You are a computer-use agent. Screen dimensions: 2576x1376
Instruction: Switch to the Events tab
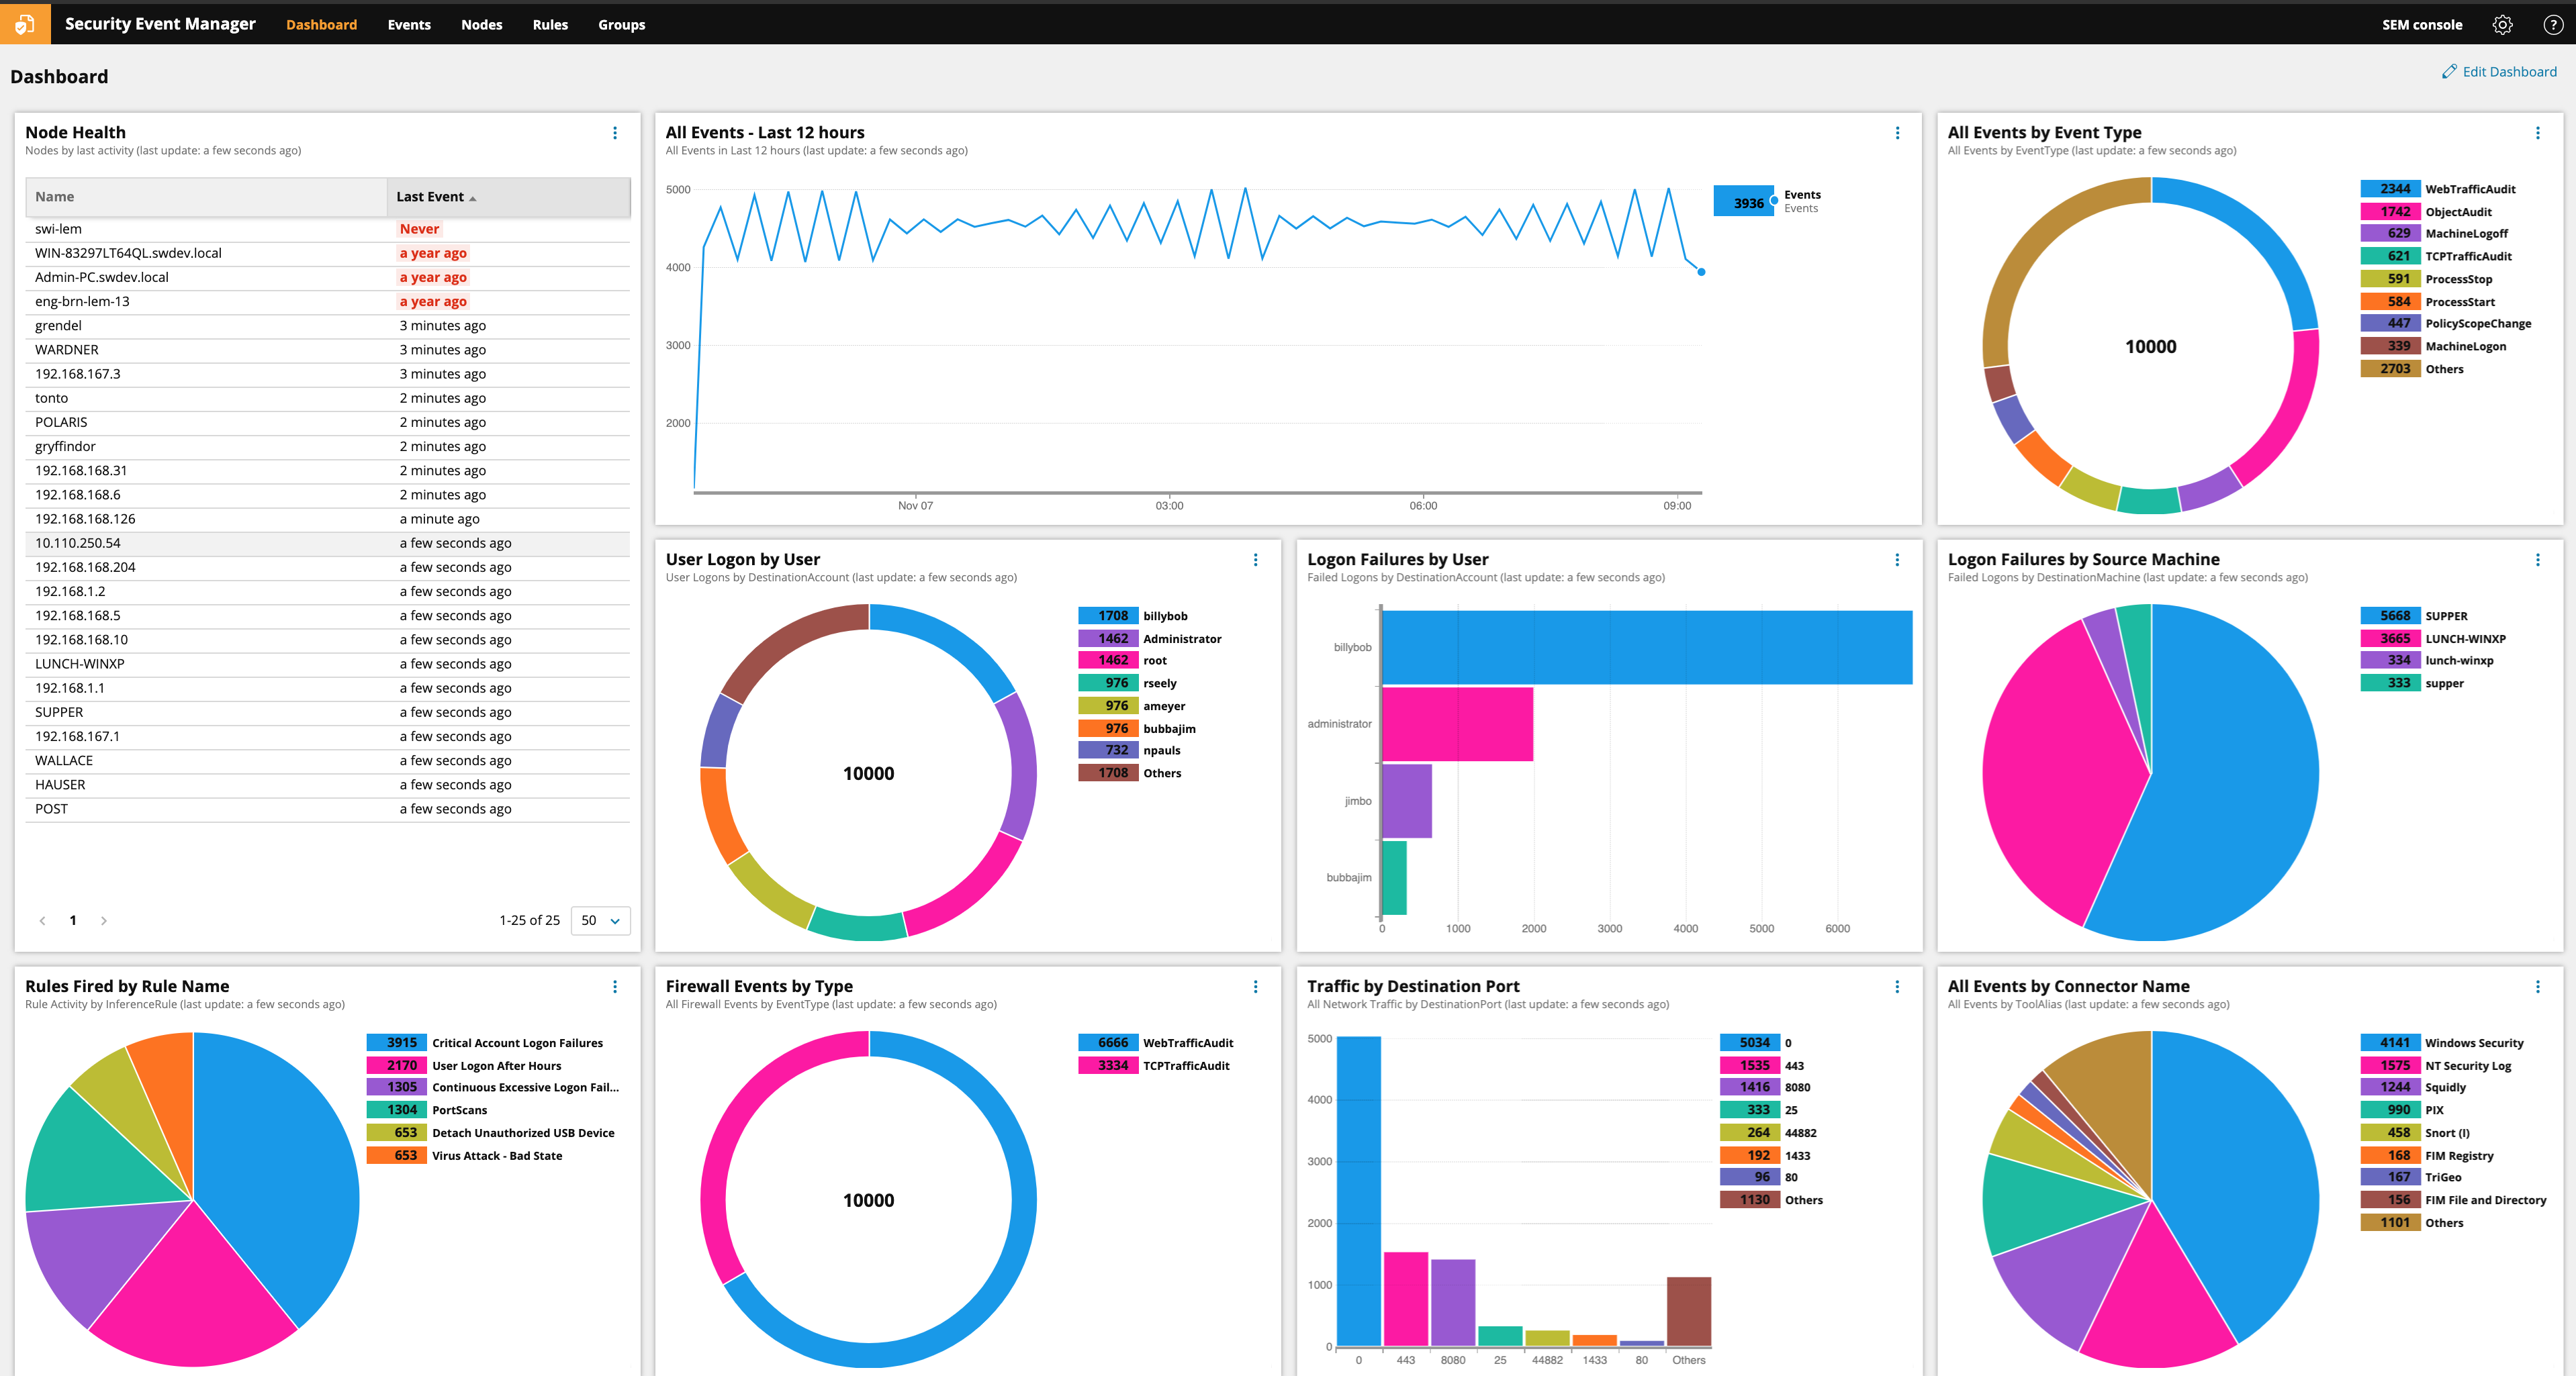tap(408, 24)
